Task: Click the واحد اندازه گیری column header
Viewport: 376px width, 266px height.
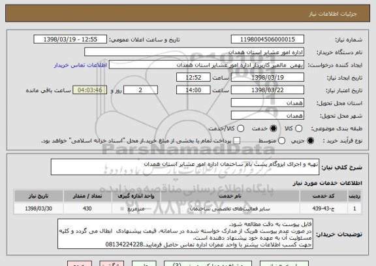Action: point(136,196)
